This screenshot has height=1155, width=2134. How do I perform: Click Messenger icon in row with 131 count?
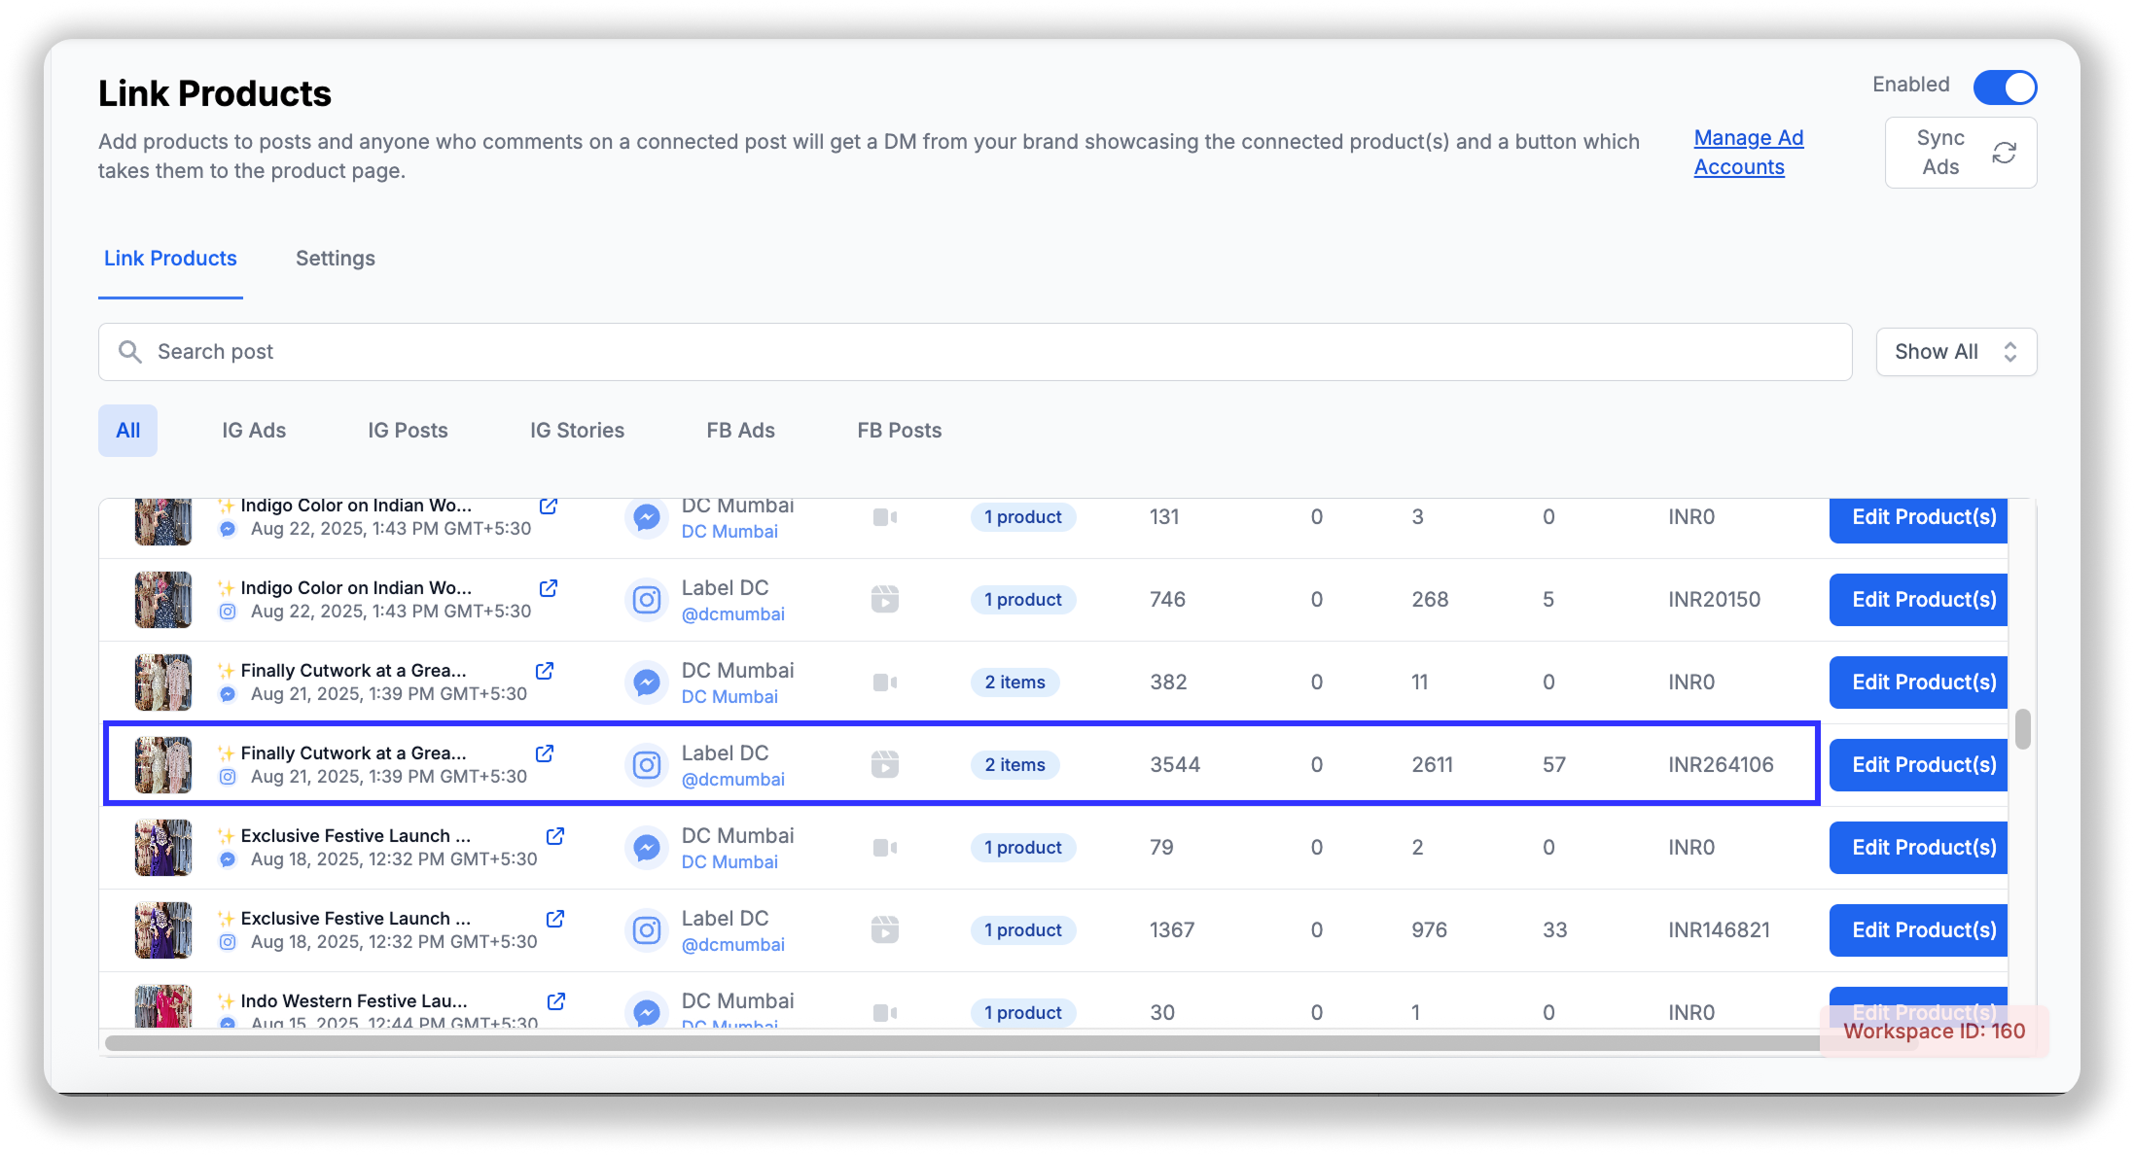(647, 517)
